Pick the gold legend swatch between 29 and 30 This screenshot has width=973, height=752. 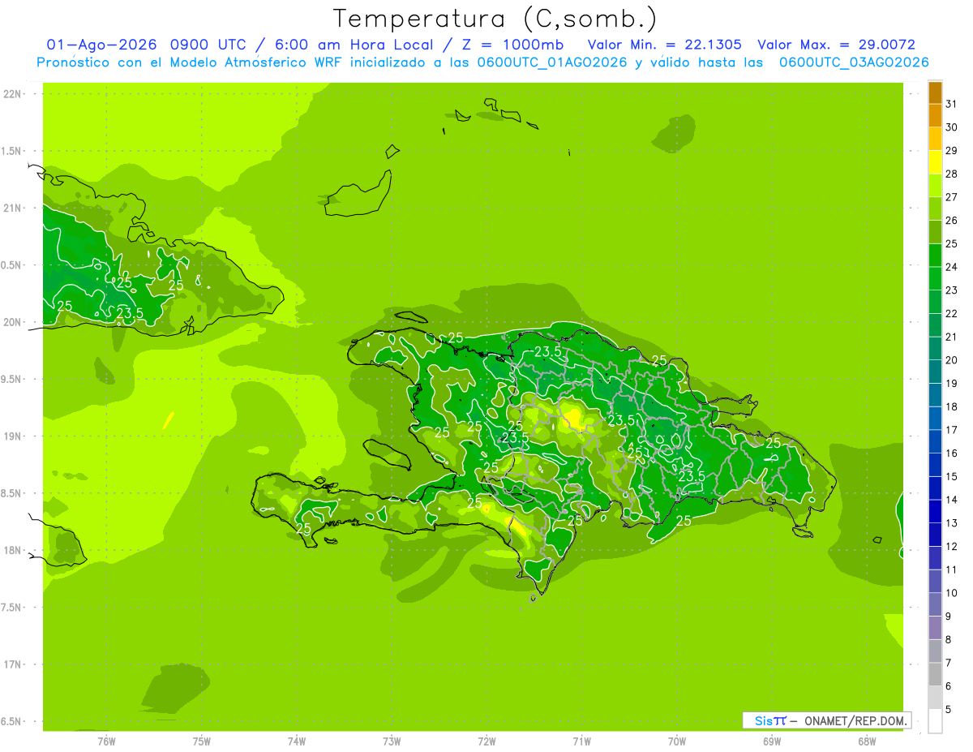[x=935, y=139]
